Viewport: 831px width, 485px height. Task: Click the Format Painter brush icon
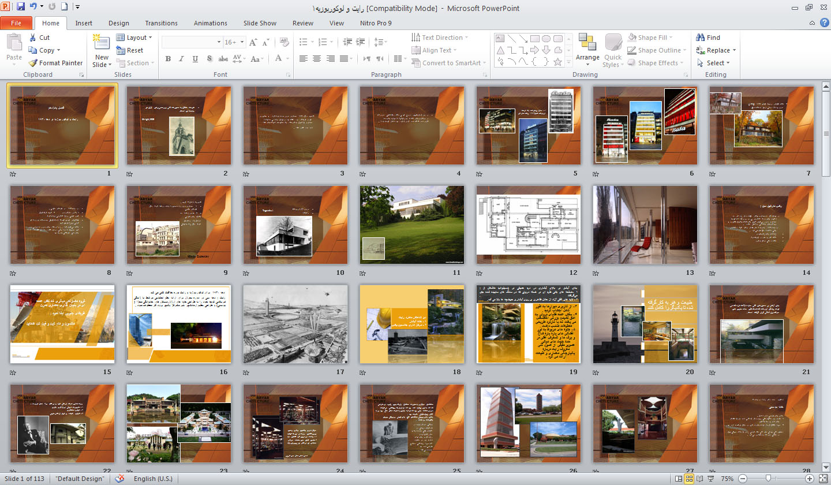click(x=33, y=63)
